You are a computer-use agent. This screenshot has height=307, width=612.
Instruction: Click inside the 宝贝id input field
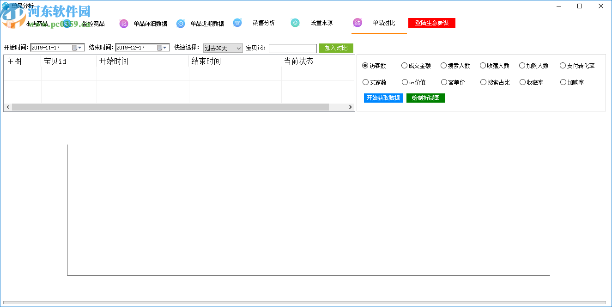[293, 48]
